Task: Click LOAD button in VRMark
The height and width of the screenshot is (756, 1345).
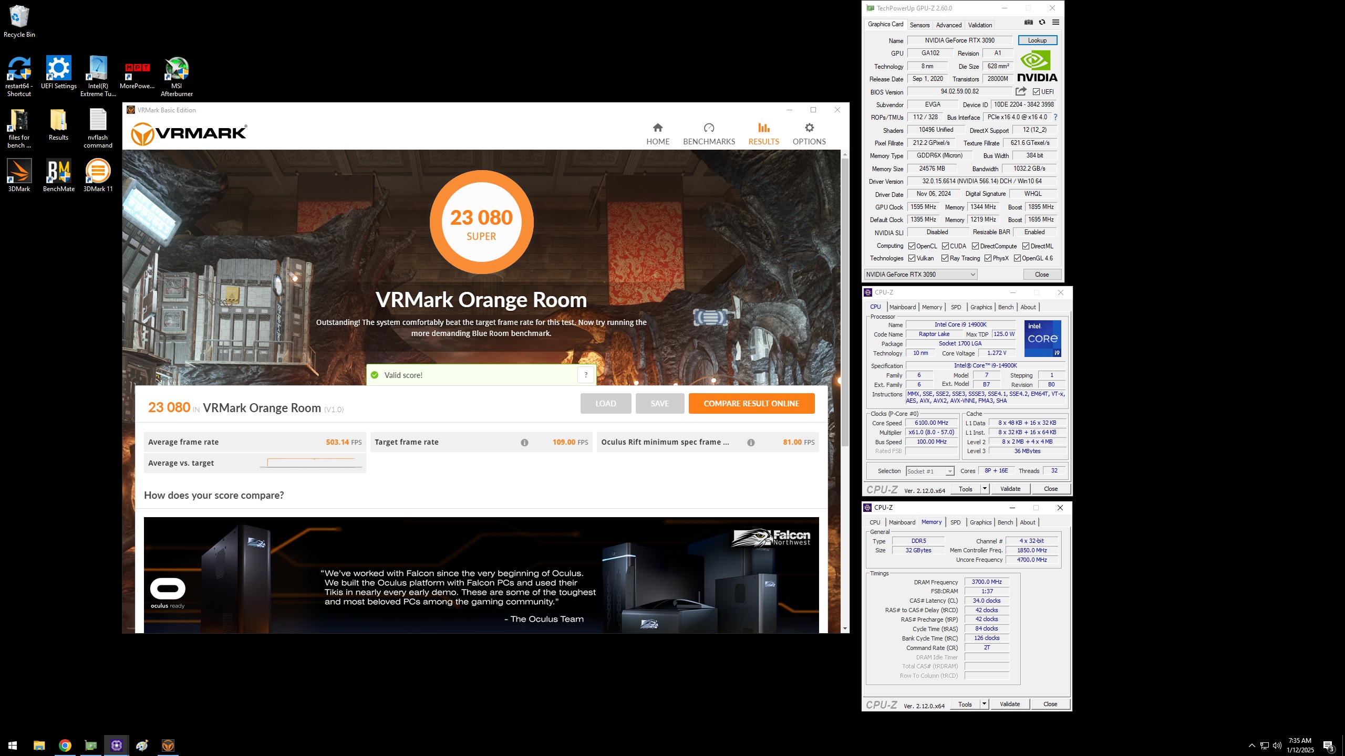Action: 605,404
